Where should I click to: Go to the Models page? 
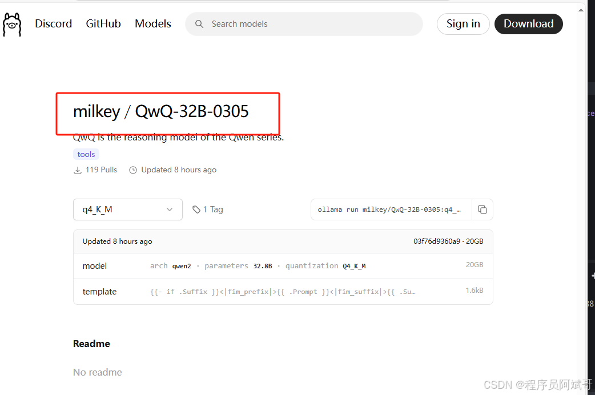(153, 23)
